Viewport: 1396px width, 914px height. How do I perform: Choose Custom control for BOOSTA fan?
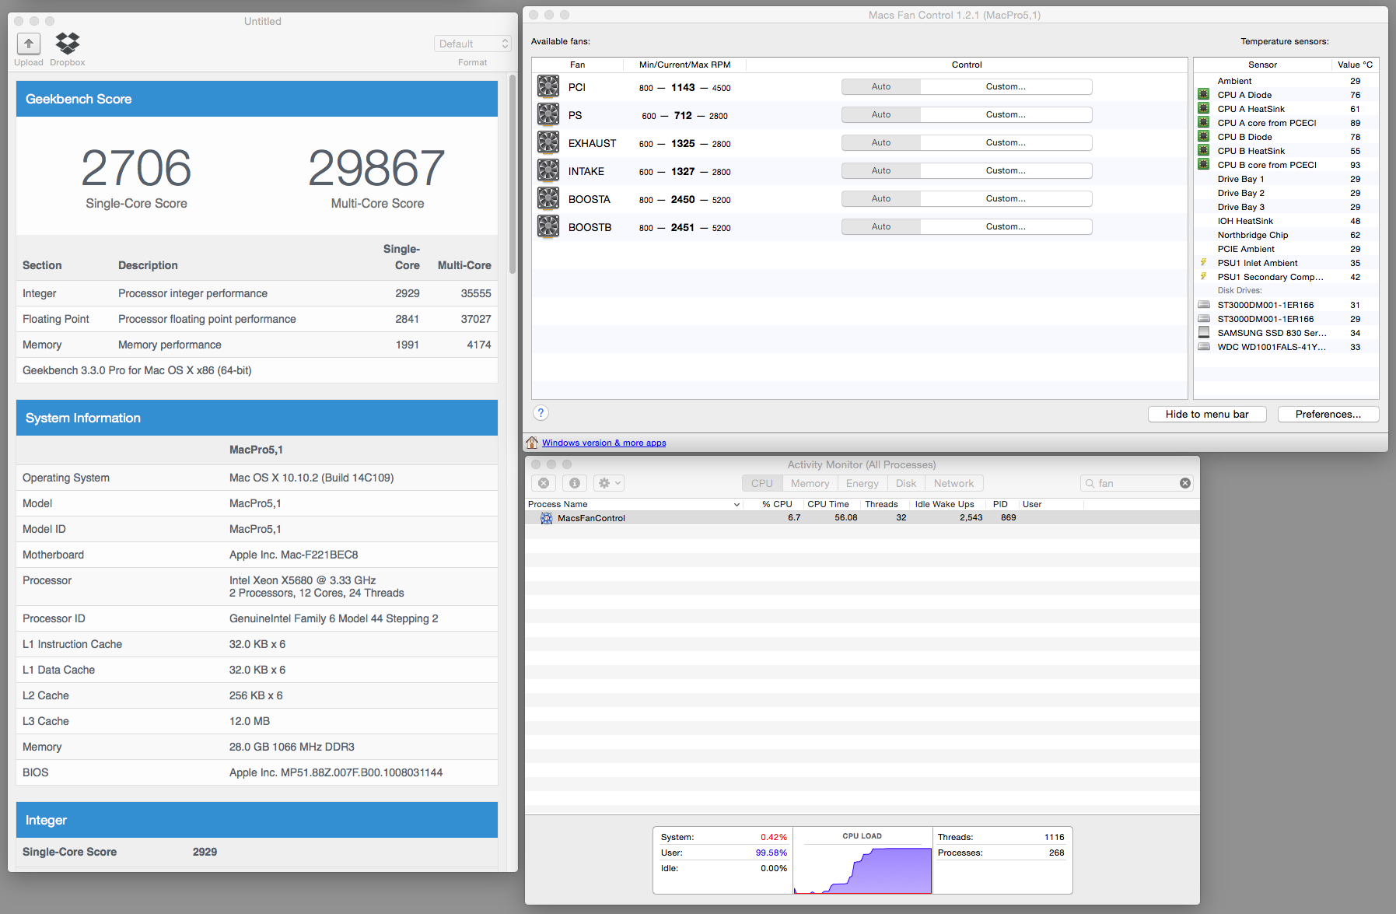point(1006,198)
